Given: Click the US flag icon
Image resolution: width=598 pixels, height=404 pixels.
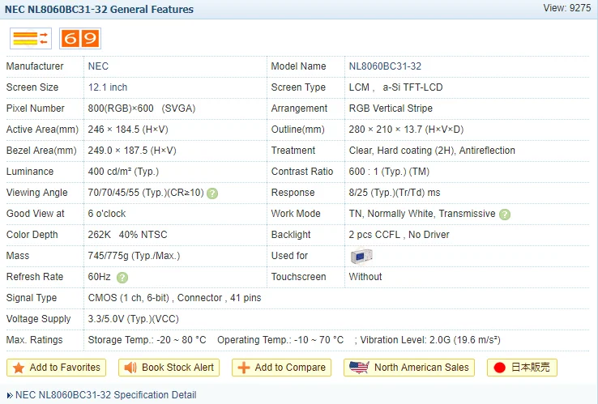Looking at the screenshot, I should tap(359, 368).
